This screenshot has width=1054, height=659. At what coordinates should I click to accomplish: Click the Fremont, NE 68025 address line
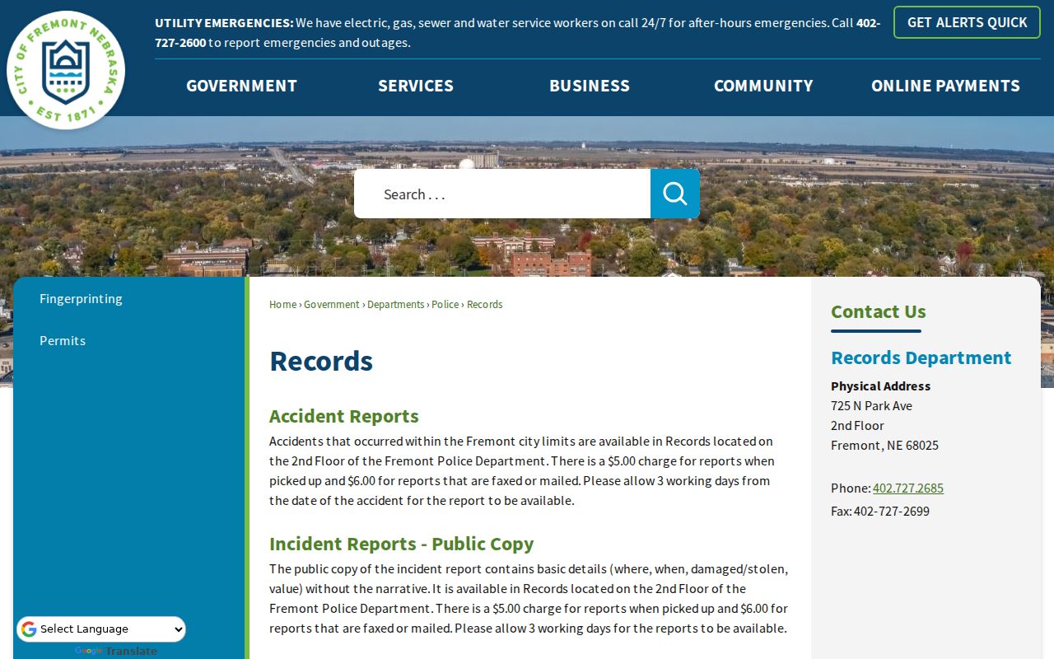pos(884,445)
